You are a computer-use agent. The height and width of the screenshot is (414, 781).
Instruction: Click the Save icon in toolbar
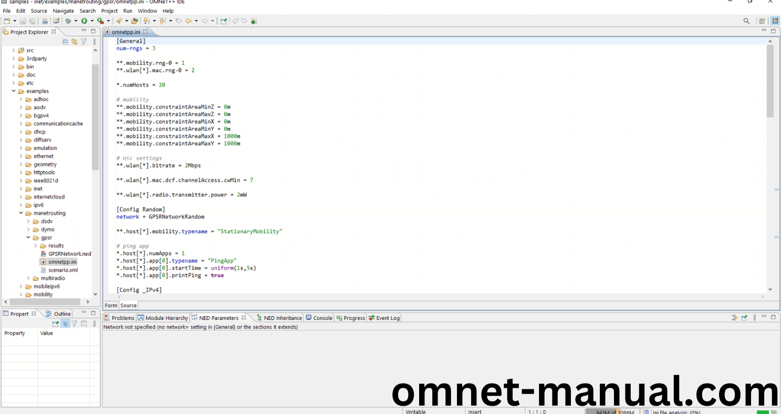point(23,21)
